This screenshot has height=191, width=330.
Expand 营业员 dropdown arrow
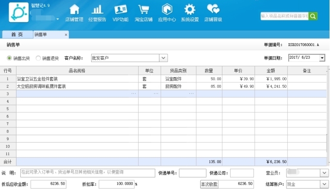click(x=324, y=173)
